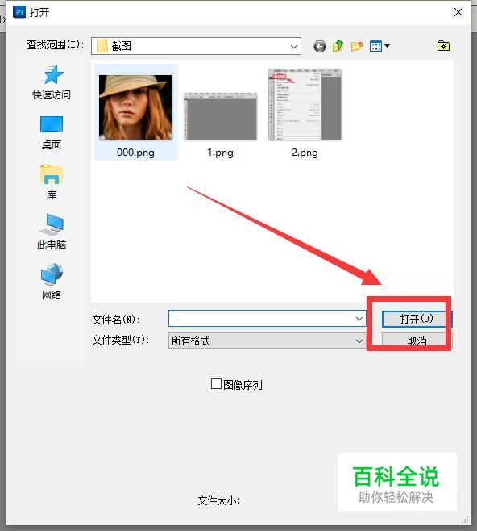Close the 打开 dialog
Viewport: 477px width, 531px height.
[x=458, y=12]
